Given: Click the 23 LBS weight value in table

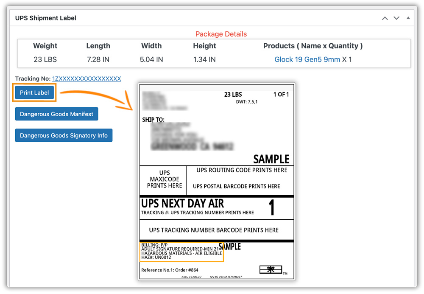Looking at the screenshot, I should tap(45, 59).
